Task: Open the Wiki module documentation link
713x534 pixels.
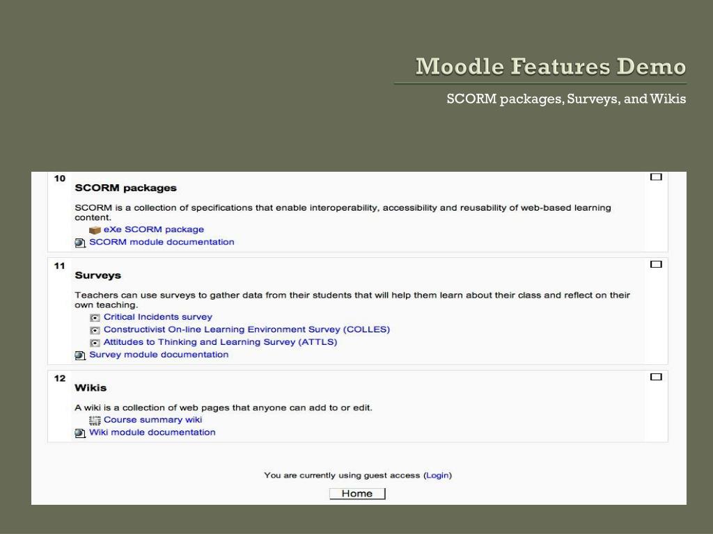Action: pyautogui.click(x=152, y=432)
